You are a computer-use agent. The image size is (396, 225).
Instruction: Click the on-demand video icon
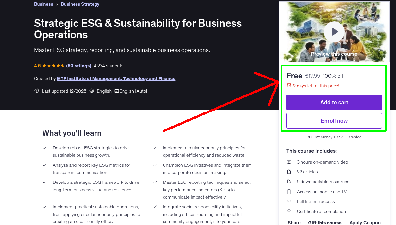coord(289,162)
